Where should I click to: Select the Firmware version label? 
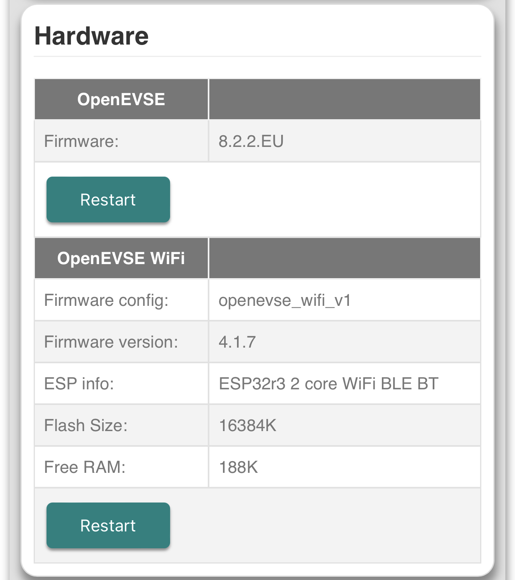(109, 342)
